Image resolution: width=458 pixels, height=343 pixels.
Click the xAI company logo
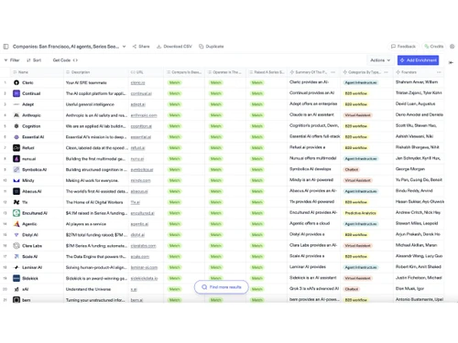coord(16,289)
